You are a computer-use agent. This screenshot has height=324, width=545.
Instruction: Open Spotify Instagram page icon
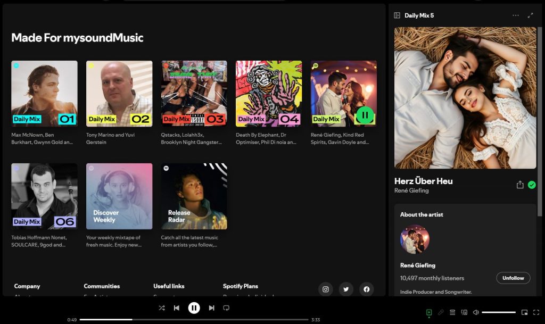326,289
